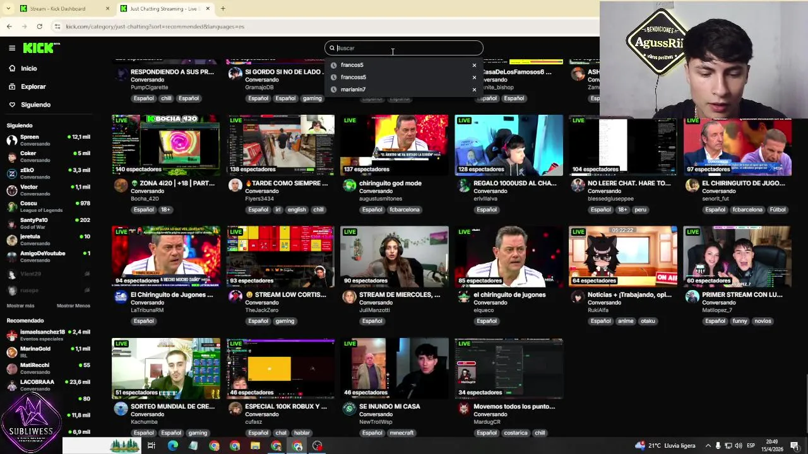Image resolution: width=808 pixels, height=454 pixels.
Task: Select the recent search 'francos5'
Action: pos(352,65)
